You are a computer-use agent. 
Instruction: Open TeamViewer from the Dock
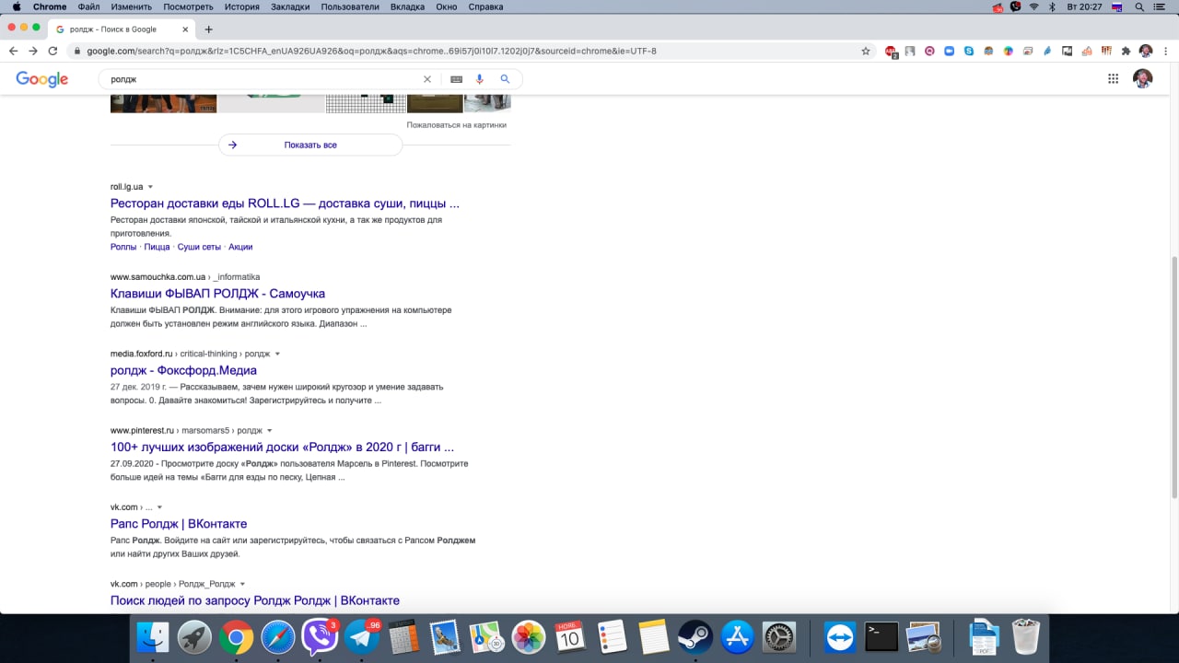pyautogui.click(x=840, y=637)
